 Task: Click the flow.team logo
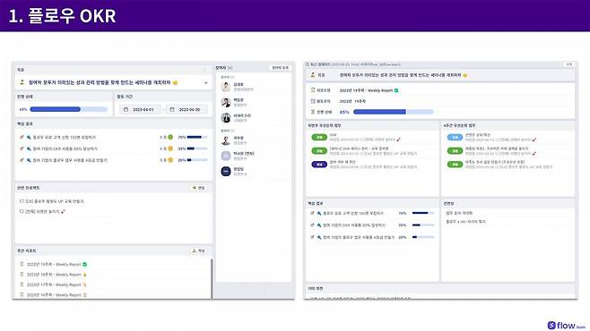point(567,326)
